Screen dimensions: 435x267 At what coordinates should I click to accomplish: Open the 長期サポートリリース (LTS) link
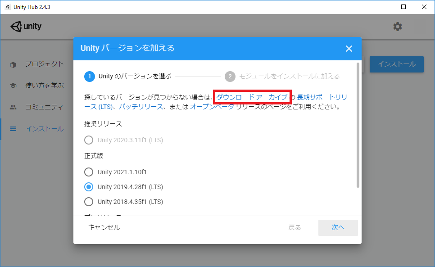(322, 97)
